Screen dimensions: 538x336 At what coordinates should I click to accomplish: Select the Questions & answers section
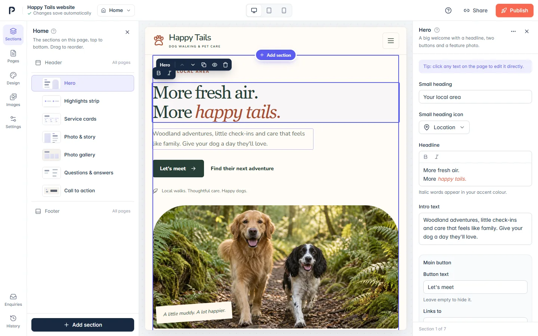[x=83, y=173]
